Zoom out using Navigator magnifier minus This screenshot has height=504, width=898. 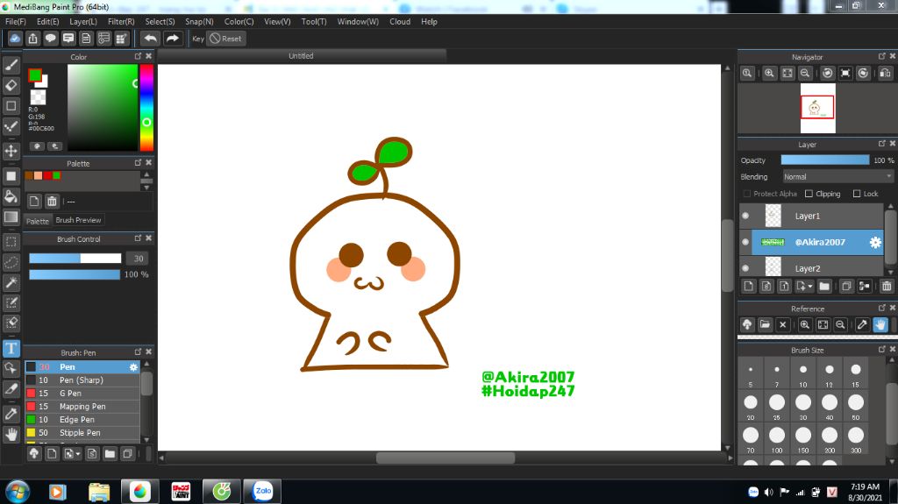click(x=805, y=73)
